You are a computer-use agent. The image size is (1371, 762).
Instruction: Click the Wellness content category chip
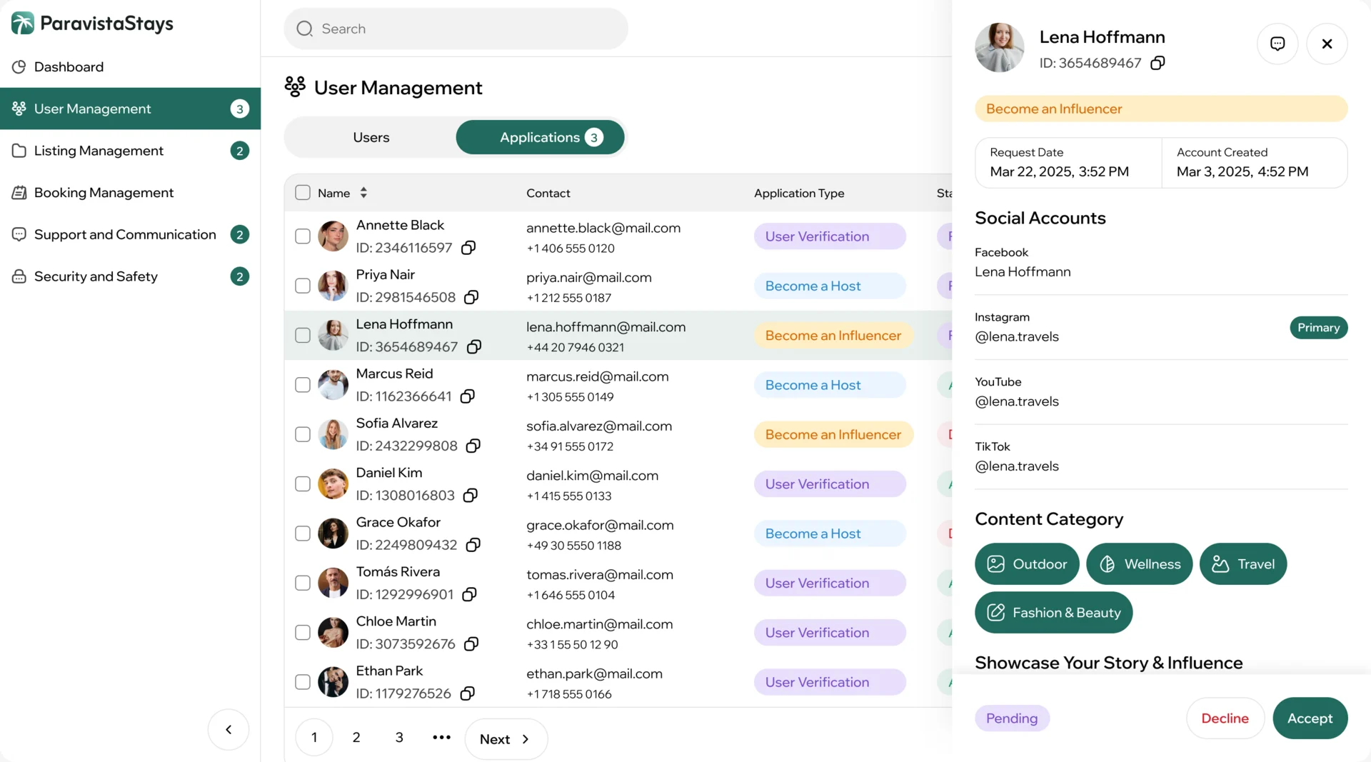click(1140, 564)
